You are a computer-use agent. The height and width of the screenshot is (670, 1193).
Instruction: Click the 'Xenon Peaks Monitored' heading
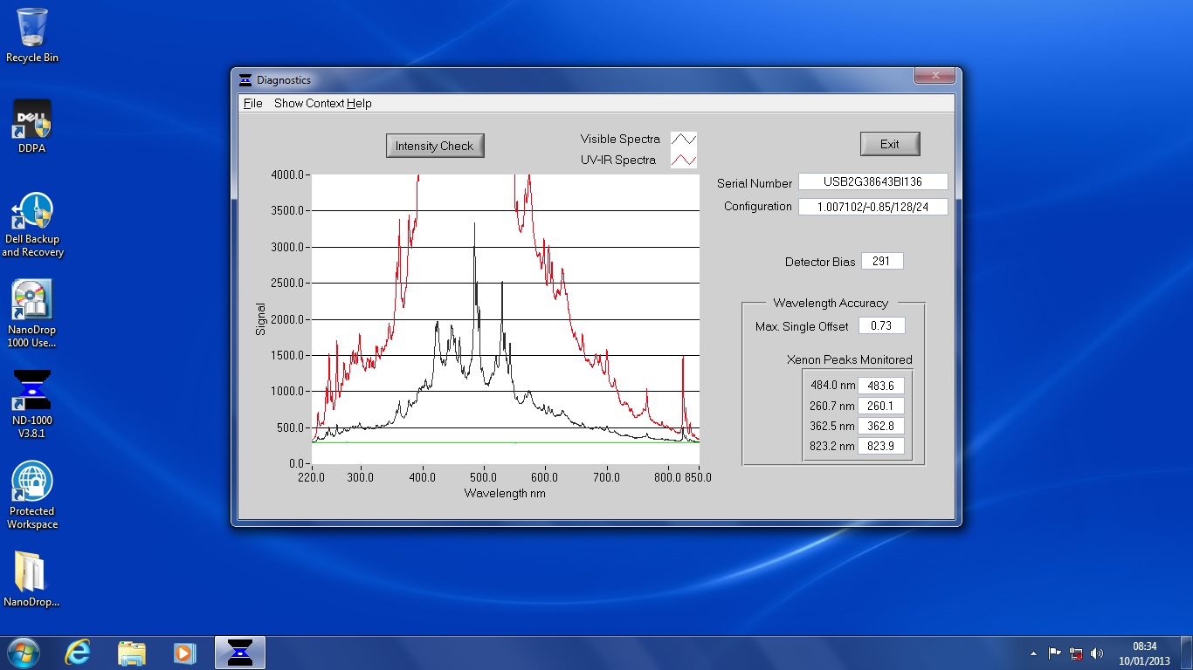click(x=849, y=359)
